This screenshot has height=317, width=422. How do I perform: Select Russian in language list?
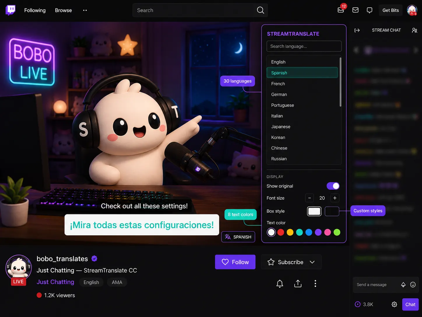tap(302, 159)
